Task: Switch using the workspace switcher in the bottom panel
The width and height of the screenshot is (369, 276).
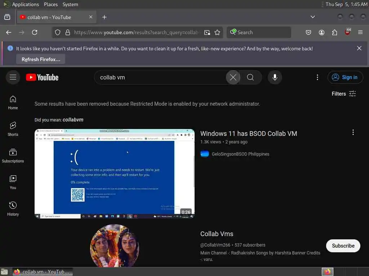Action: [x=327, y=272]
